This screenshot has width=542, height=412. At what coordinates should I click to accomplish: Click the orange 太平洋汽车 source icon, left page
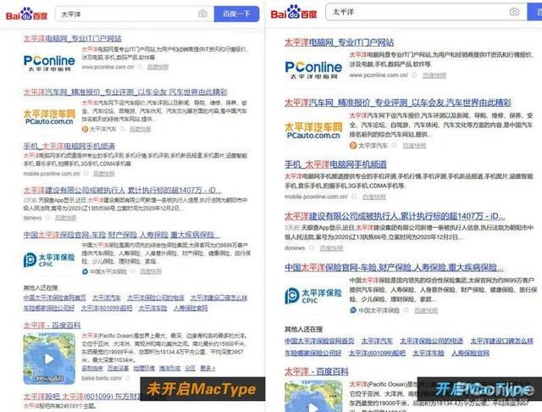[85, 129]
